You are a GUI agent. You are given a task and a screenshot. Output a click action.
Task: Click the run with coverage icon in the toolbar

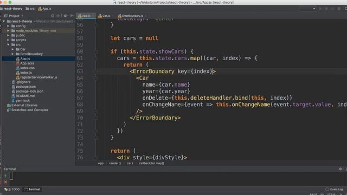332,9
